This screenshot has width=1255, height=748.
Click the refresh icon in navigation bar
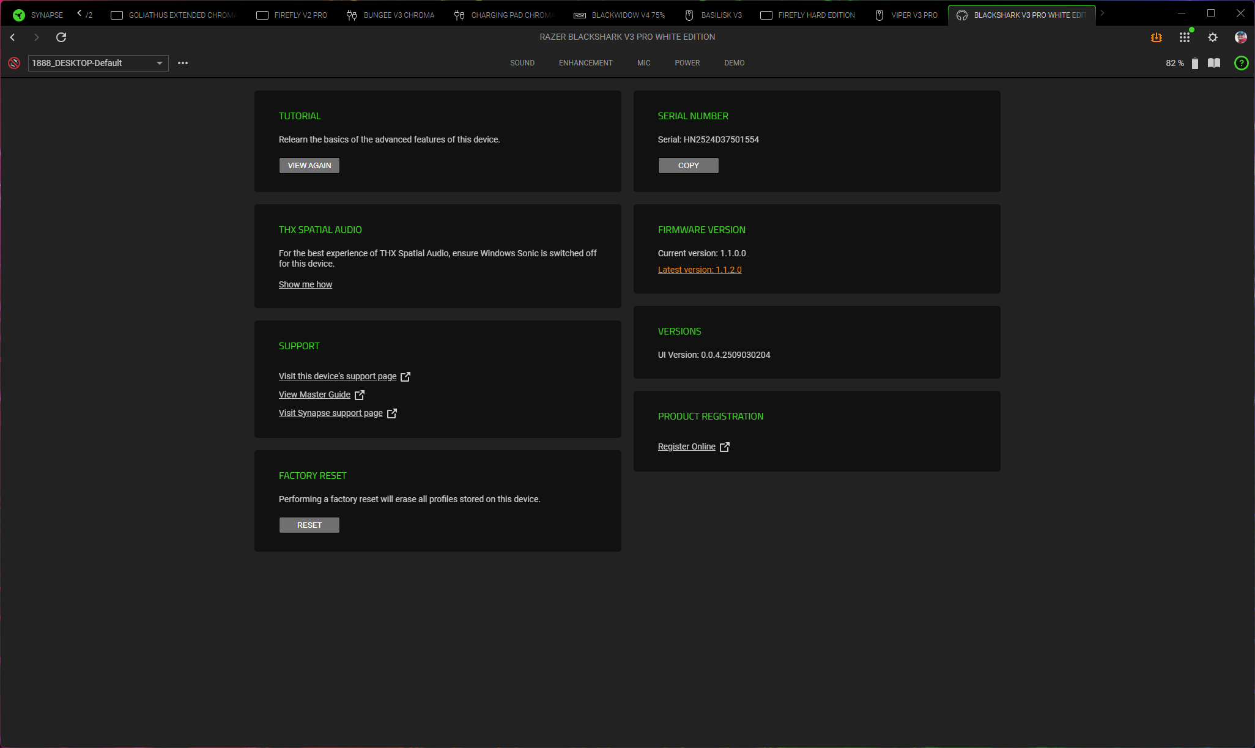click(61, 37)
